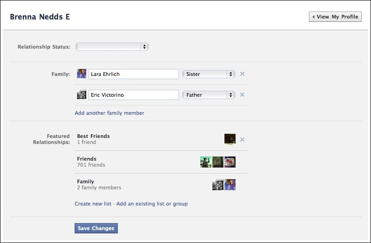Click the Save Changes button
Screen dimensions: 371x243
click(x=96, y=228)
